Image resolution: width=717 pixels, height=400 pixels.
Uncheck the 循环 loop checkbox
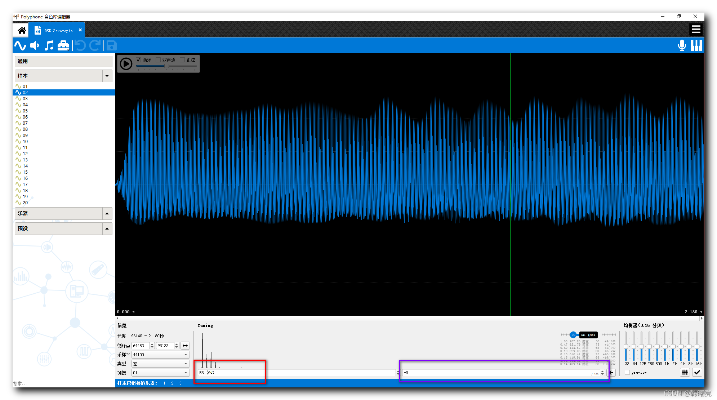[139, 60]
